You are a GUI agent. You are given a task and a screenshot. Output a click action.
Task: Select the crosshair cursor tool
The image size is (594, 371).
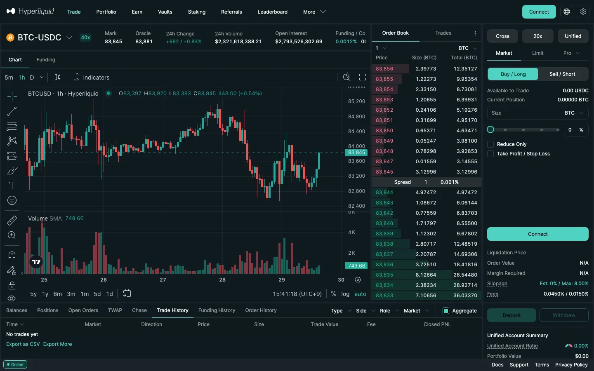(x=12, y=96)
